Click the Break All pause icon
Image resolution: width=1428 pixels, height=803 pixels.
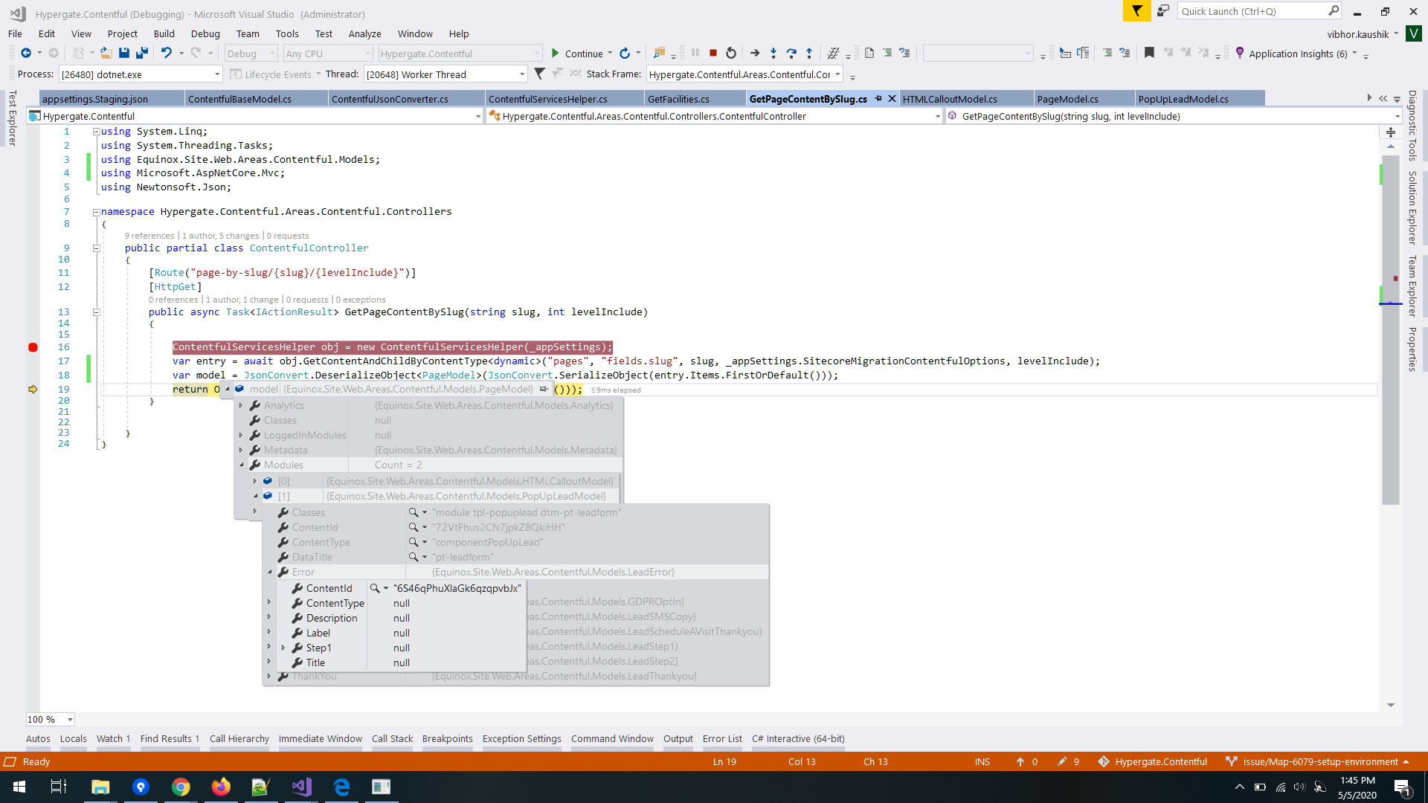tap(695, 53)
